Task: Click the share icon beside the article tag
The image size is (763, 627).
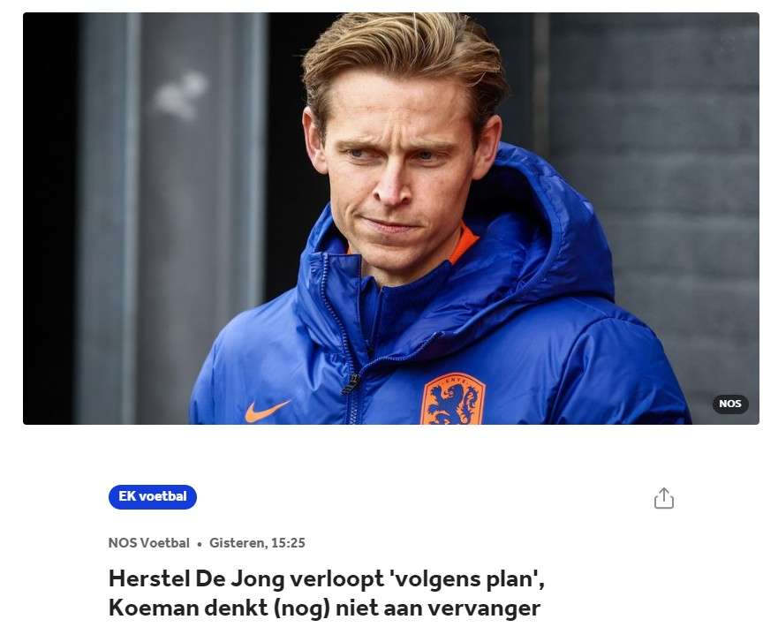Action: point(664,498)
